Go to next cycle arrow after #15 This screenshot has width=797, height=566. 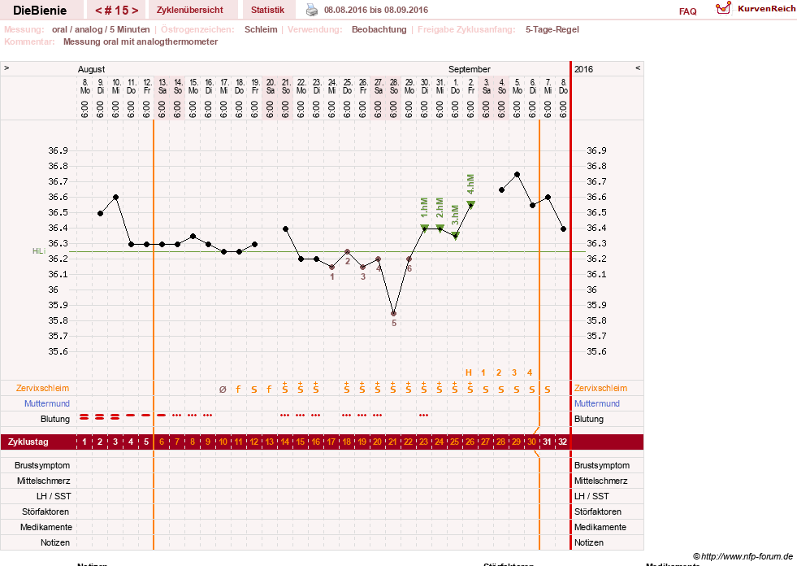135,11
